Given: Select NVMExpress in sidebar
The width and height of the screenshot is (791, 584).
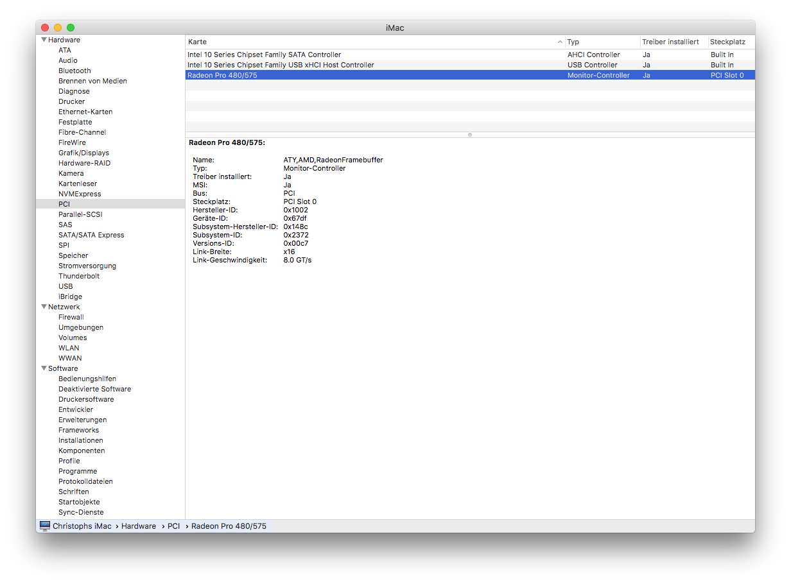Looking at the screenshot, I should point(80,194).
